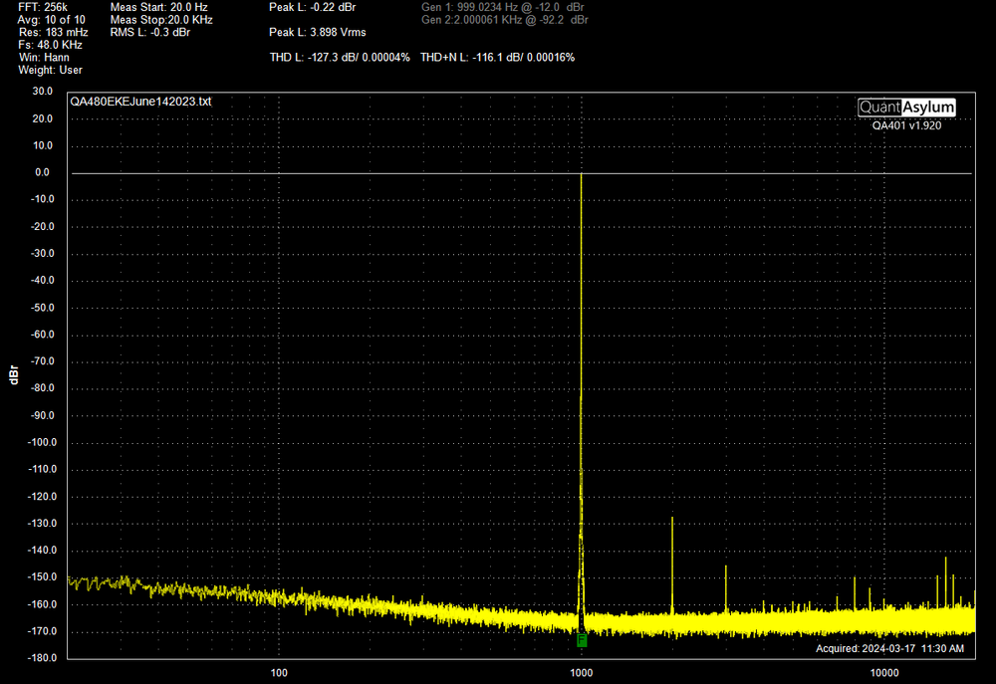Click the Gen 1: 999.0234 Hz text
Image resolution: width=996 pixels, height=684 pixels.
(503, 7)
